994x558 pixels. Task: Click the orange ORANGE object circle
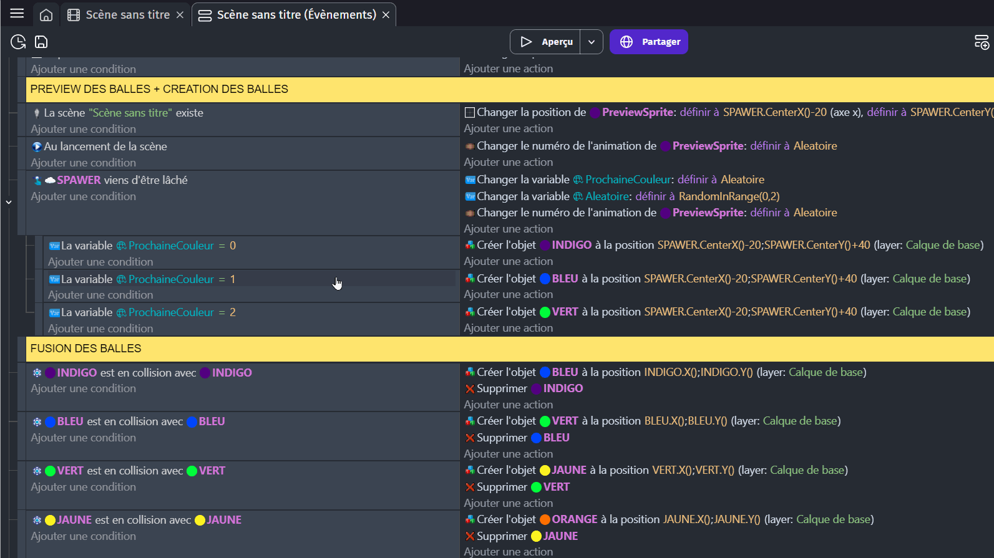545,519
